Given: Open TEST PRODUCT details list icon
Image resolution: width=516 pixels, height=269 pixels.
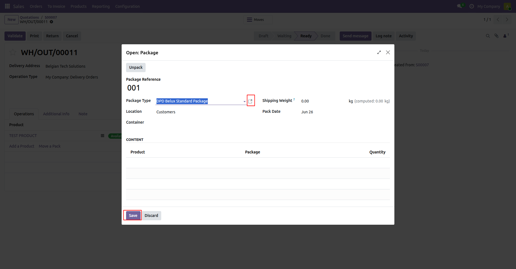Looking at the screenshot, I should pos(102,136).
